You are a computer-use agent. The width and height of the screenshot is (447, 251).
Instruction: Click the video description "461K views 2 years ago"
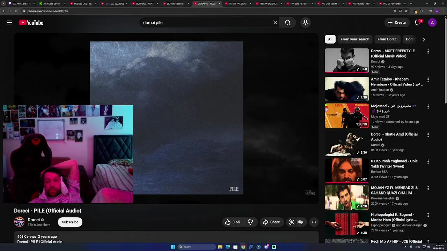pyautogui.click(x=37, y=237)
